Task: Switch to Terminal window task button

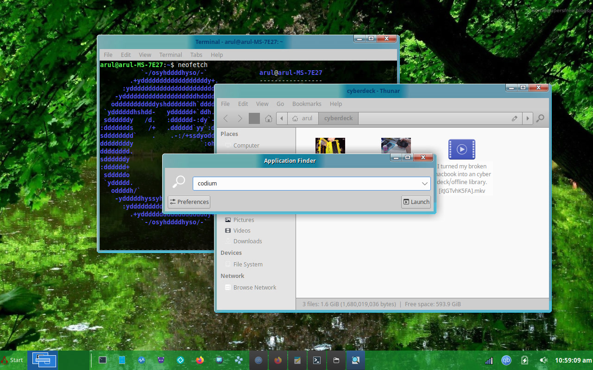Action: 317,360
